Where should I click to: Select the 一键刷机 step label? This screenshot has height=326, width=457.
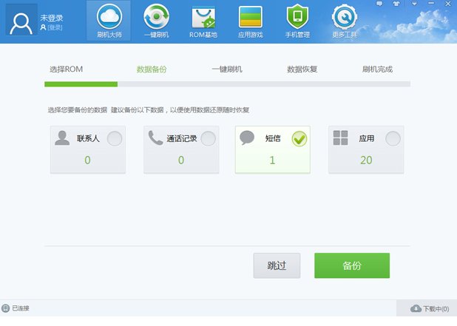pyautogui.click(x=227, y=69)
